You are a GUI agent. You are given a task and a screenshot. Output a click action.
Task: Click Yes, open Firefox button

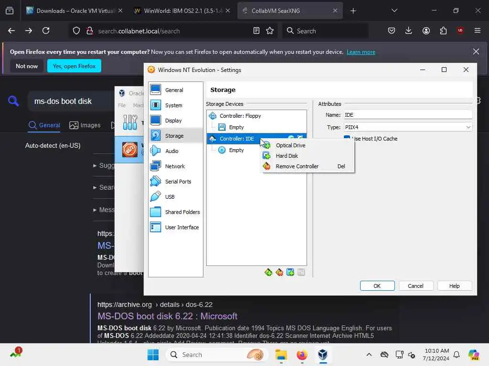click(74, 66)
